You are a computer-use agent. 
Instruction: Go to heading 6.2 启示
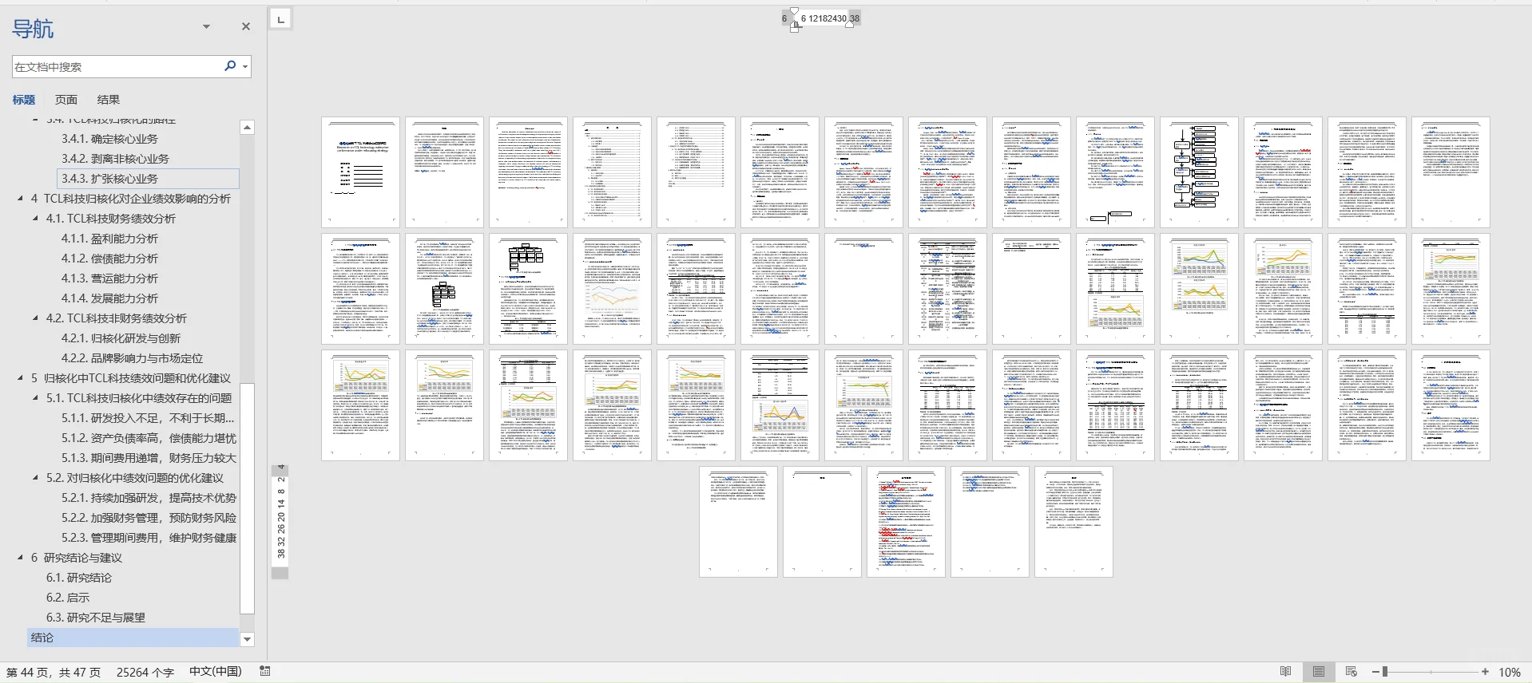point(67,598)
